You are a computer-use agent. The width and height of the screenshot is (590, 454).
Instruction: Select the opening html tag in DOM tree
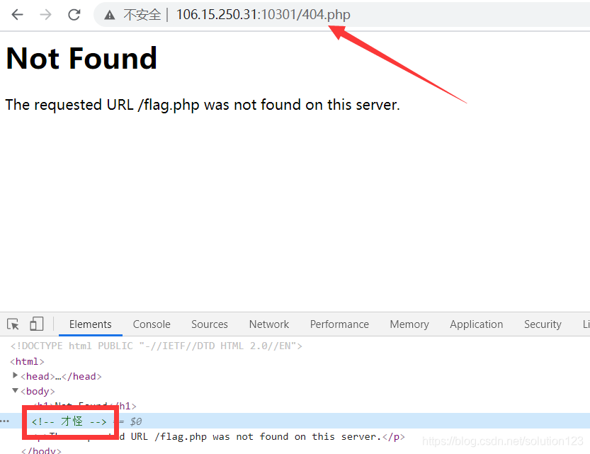(x=27, y=361)
